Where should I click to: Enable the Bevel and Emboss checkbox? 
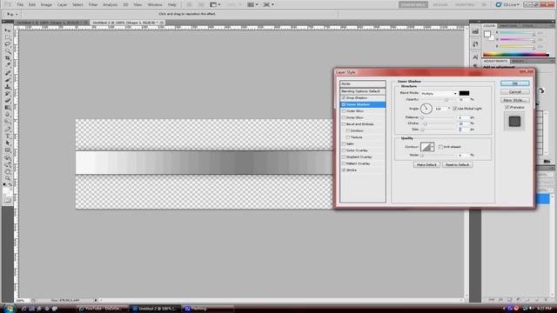344,124
